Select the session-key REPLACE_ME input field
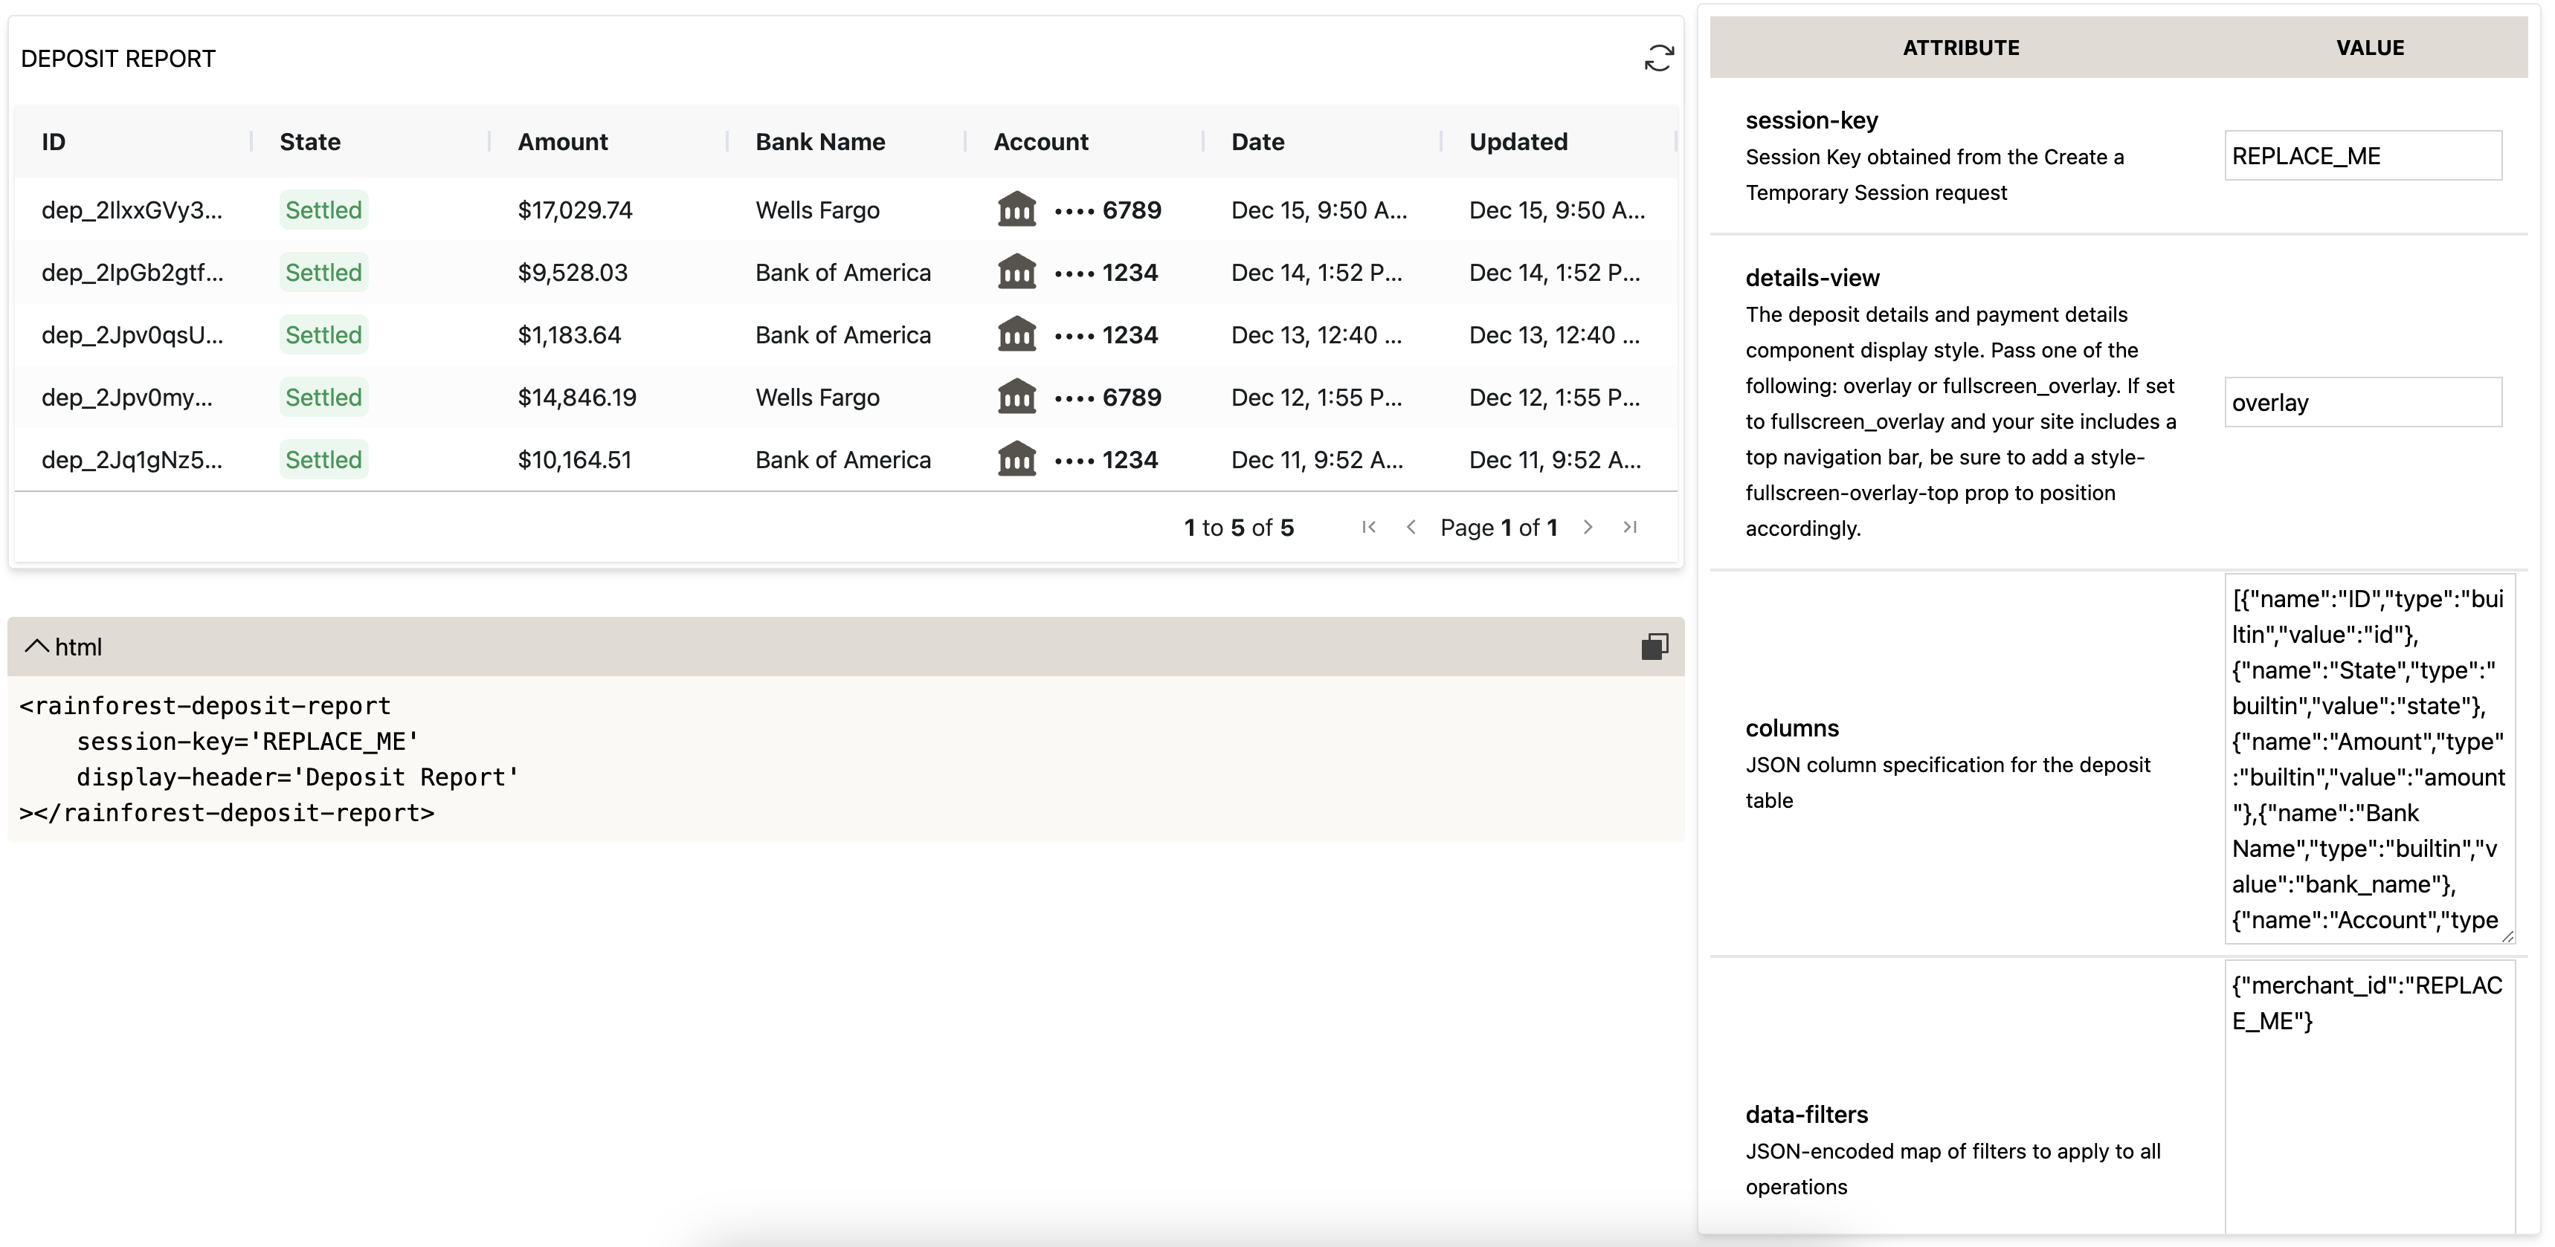The width and height of the screenshot is (2555, 1247). 2362,155
